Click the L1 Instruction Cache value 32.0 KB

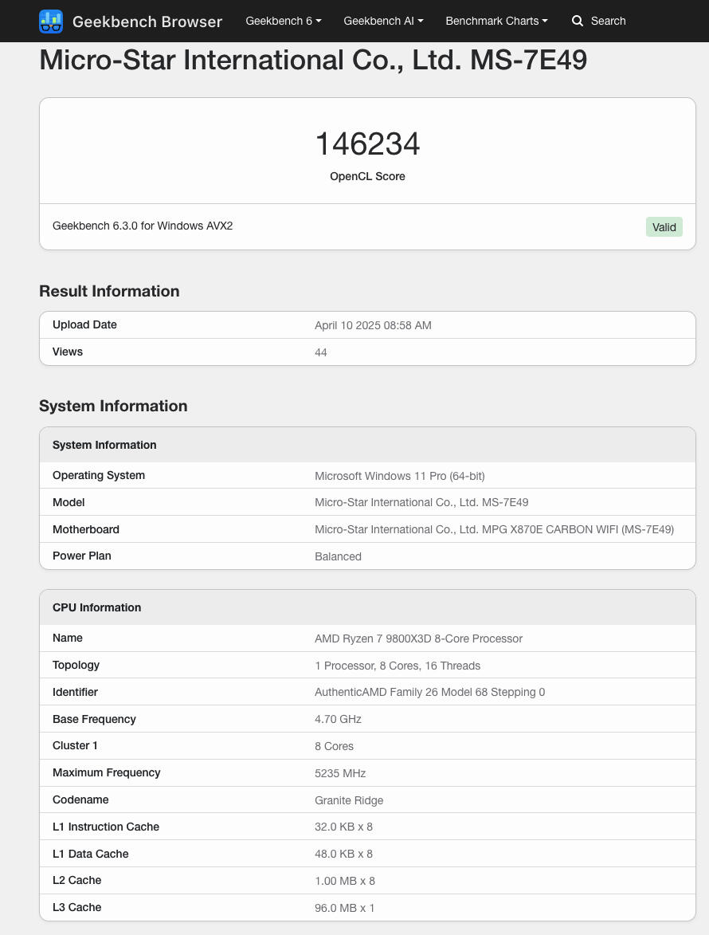pyautogui.click(x=344, y=827)
